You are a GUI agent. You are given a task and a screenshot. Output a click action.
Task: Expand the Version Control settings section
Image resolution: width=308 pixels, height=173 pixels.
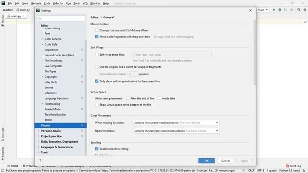pos(38,131)
